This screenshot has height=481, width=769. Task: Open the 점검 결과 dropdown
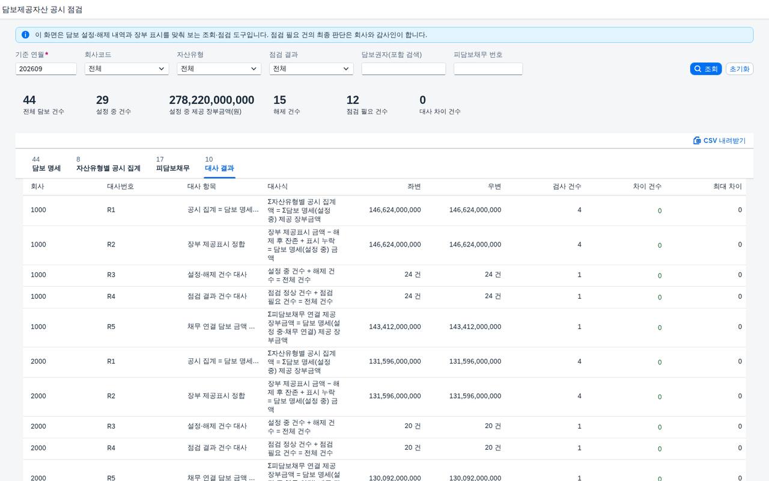pyautogui.click(x=311, y=69)
